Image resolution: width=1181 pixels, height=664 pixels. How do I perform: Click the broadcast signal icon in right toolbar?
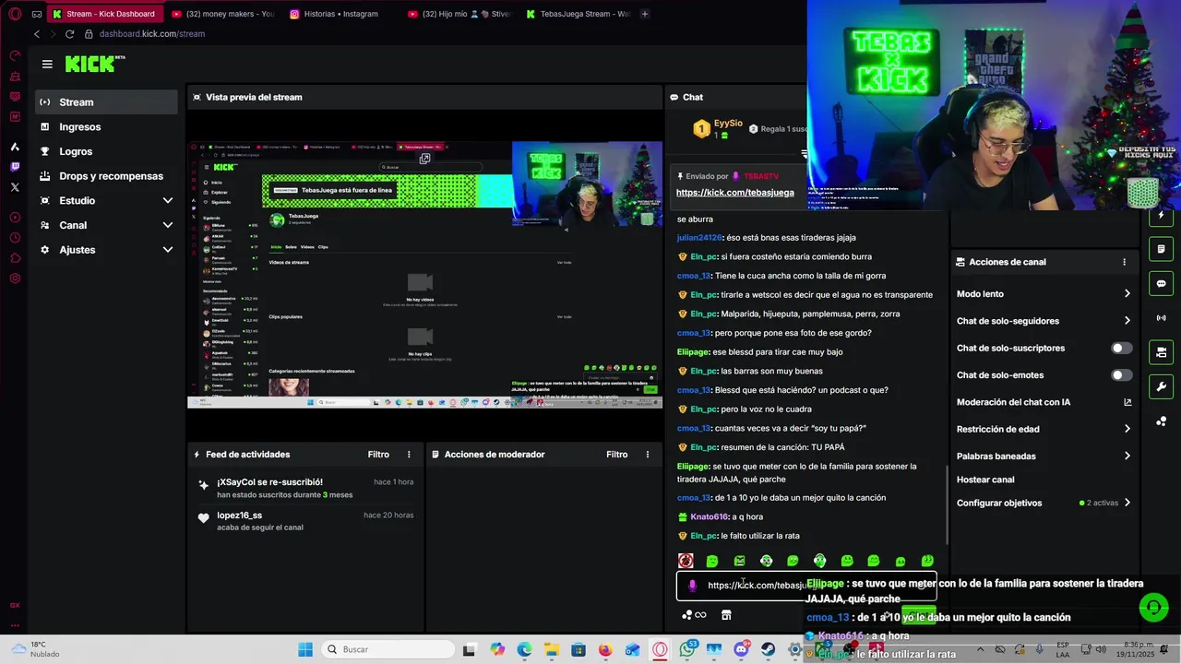[x=1161, y=318]
